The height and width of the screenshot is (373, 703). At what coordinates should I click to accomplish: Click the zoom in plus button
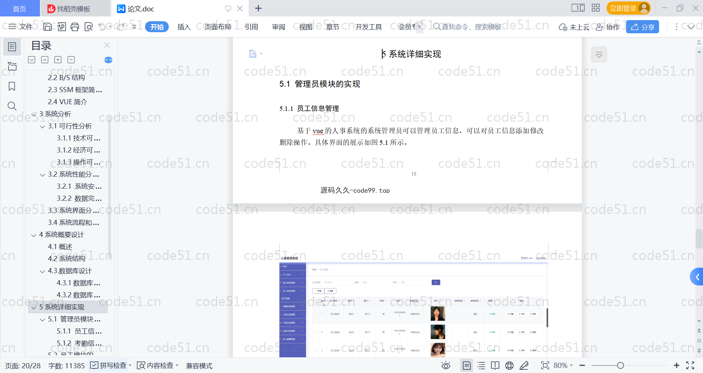coord(676,365)
